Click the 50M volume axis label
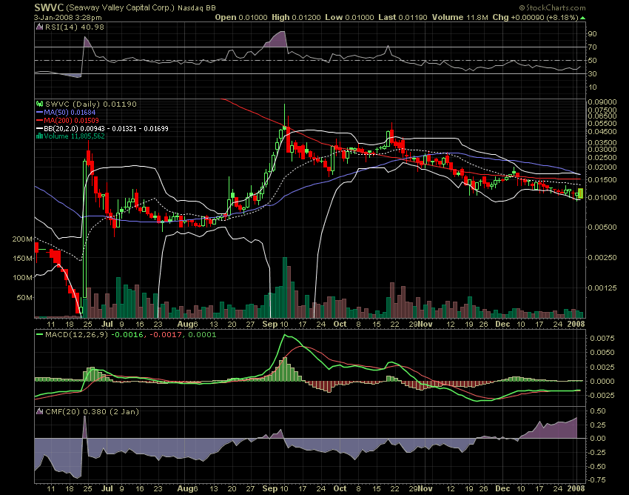 tap(24, 298)
